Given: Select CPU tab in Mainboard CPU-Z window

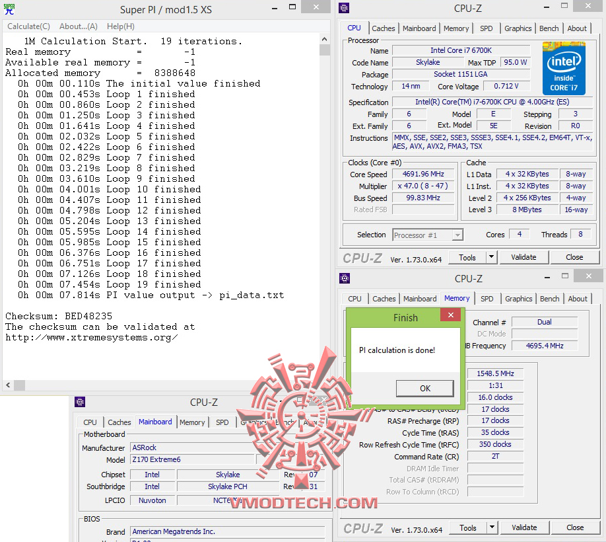Looking at the screenshot, I should pyautogui.click(x=90, y=422).
